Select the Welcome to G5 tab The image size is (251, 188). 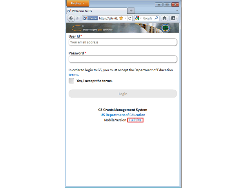pos(97,11)
